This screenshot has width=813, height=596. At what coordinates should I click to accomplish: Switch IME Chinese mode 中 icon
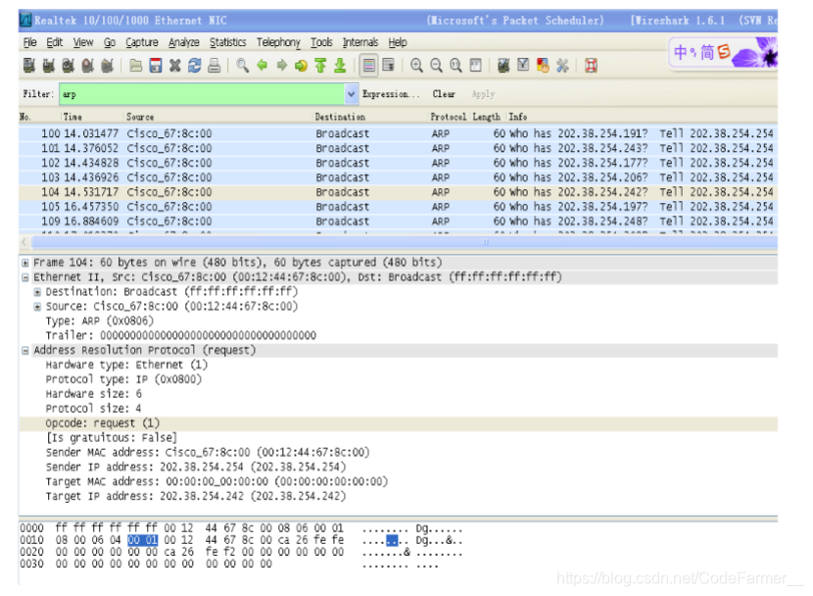click(x=680, y=52)
